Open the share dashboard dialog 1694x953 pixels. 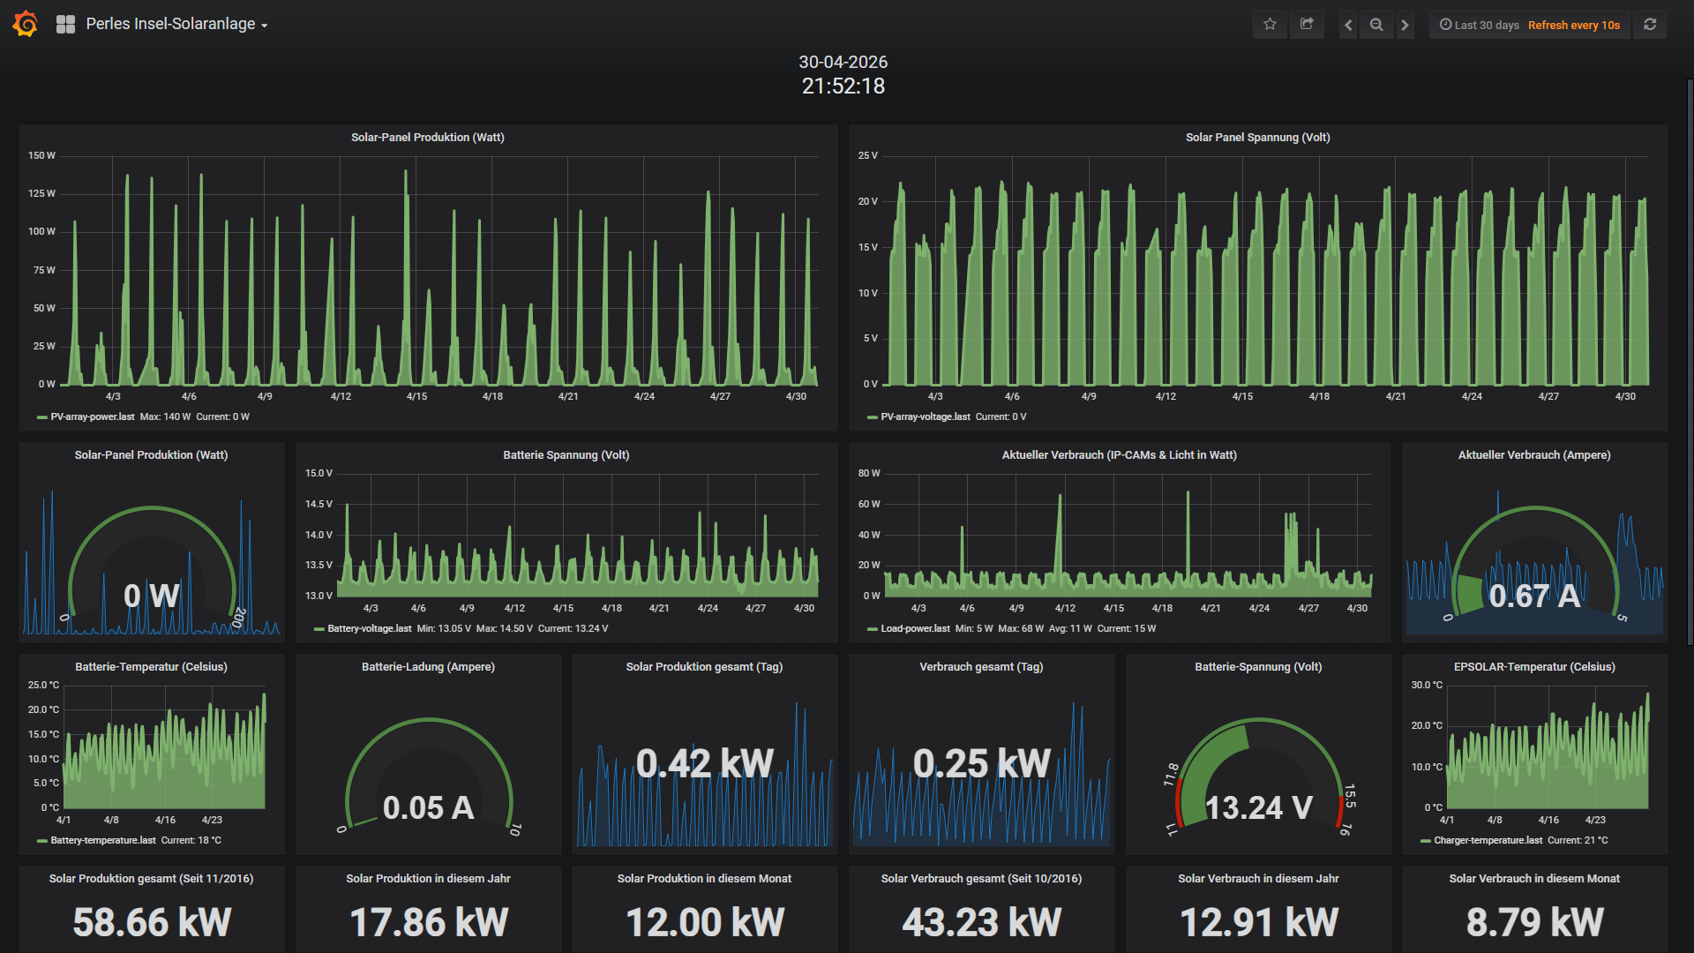coord(1307,25)
